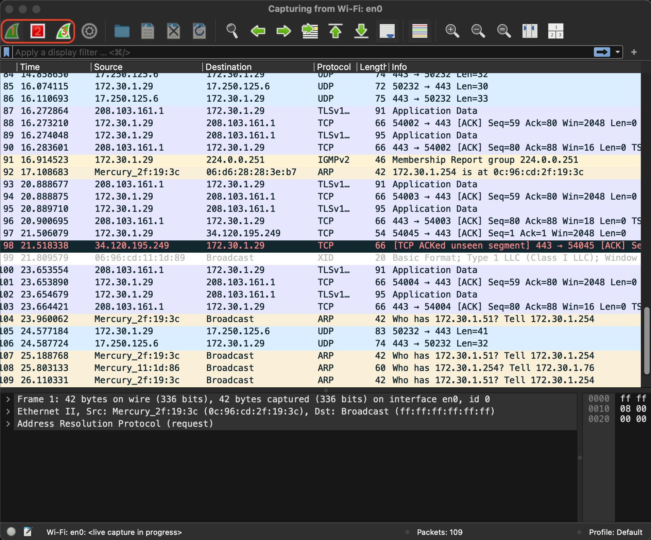Screen dimensions: 651x540
Task: Close this capture file
Action: (173, 31)
